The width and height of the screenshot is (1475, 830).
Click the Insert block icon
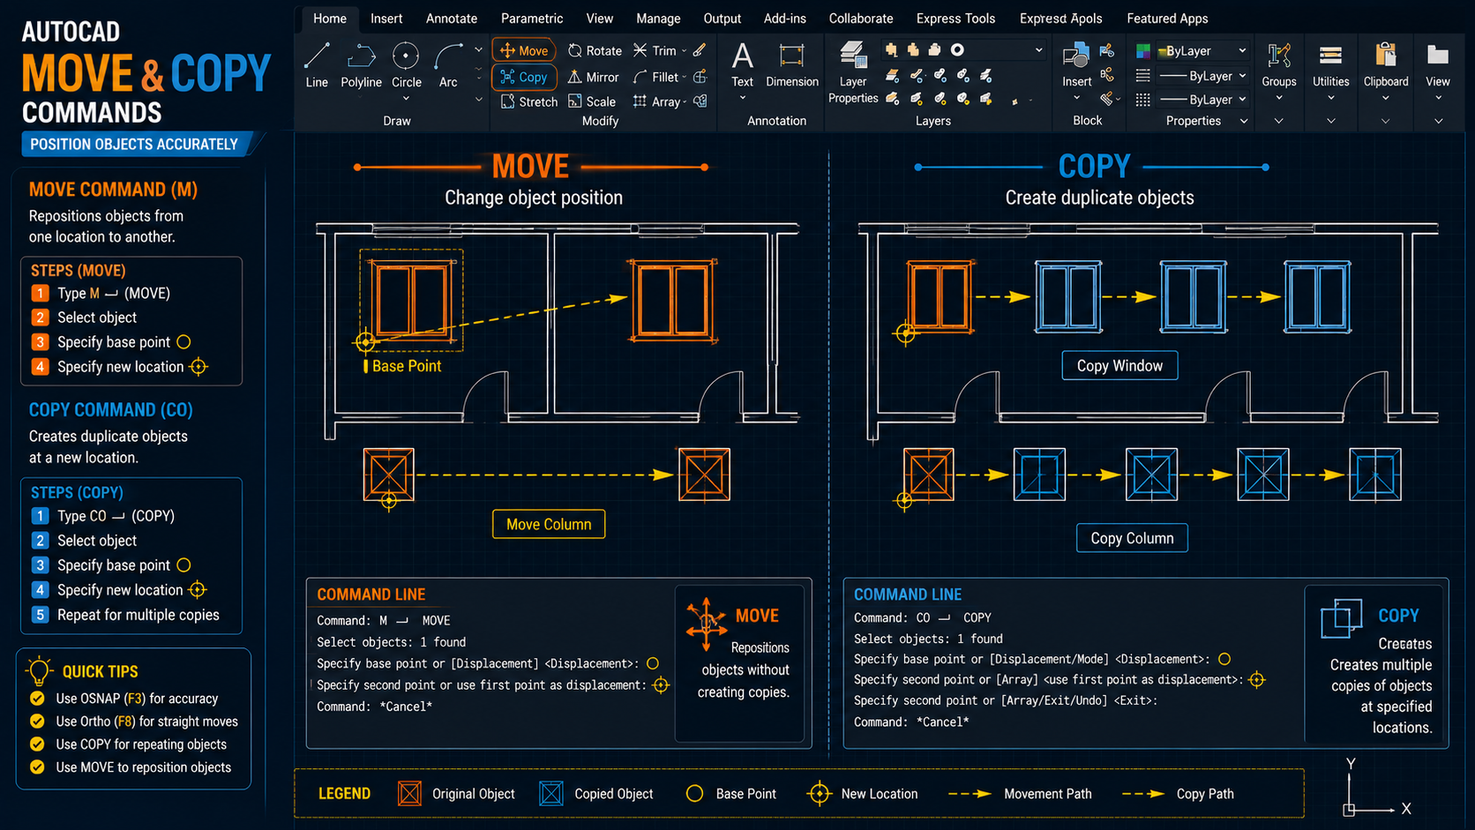[1076, 56]
